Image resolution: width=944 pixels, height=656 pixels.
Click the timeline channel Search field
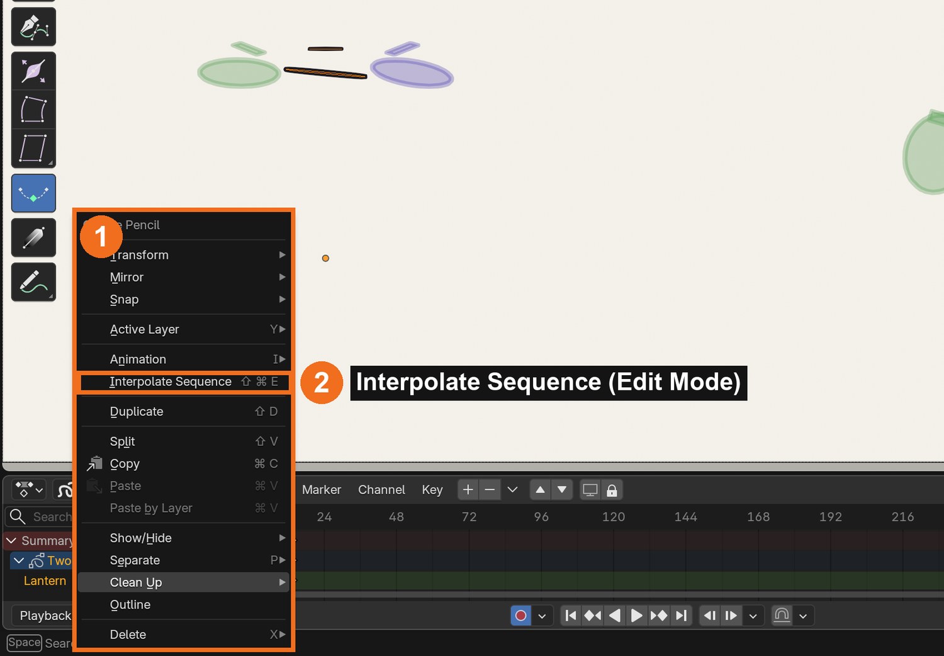pyautogui.click(x=40, y=517)
